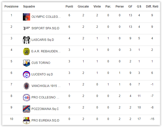Select the Pozzomaina Sq.C logo
The height and width of the screenshot is (127, 162).
click(x=26, y=109)
